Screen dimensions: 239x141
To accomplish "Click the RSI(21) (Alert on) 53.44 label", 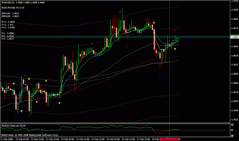I will [13, 126].
